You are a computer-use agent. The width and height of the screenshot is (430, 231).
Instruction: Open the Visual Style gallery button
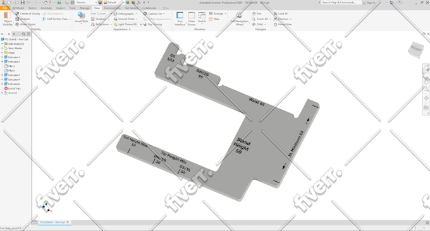pyautogui.click(x=81, y=18)
